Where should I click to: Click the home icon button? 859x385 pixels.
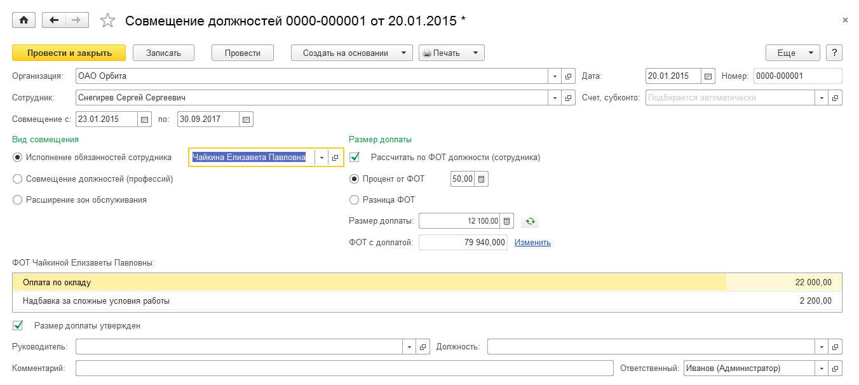(x=24, y=20)
